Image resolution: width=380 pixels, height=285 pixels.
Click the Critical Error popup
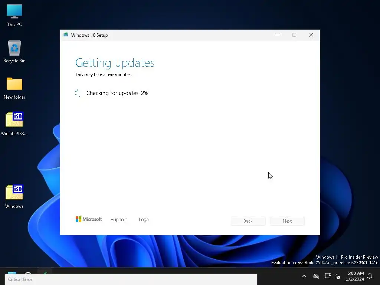coord(131,279)
